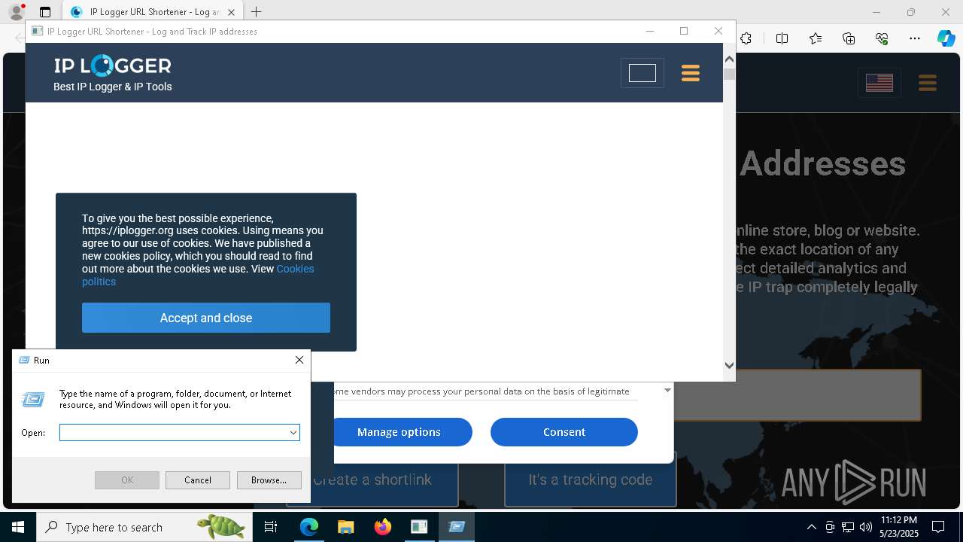Open the language selector in the popup window
The width and height of the screenshot is (963, 542).
[x=643, y=73]
